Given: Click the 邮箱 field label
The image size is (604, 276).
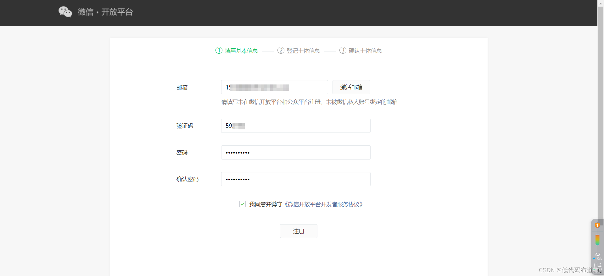Looking at the screenshot, I should point(182,88).
